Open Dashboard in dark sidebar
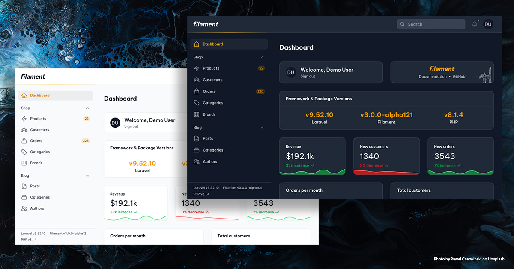The image size is (514, 269). tap(229, 44)
